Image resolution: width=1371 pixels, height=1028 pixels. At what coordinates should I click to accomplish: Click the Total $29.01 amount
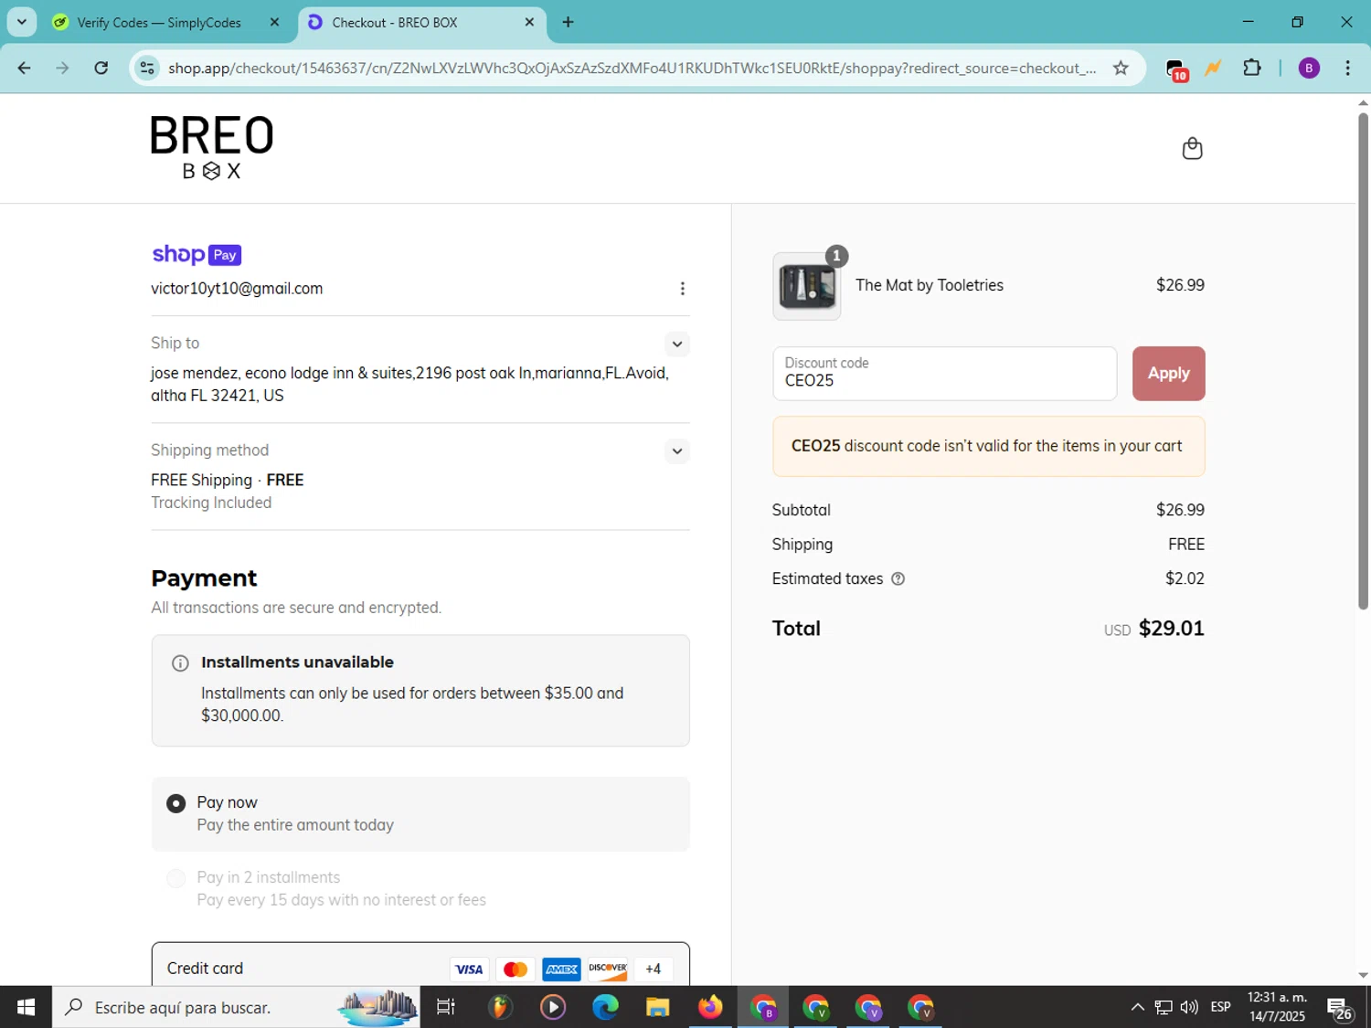pyautogui.click(x=1171, y=629)
